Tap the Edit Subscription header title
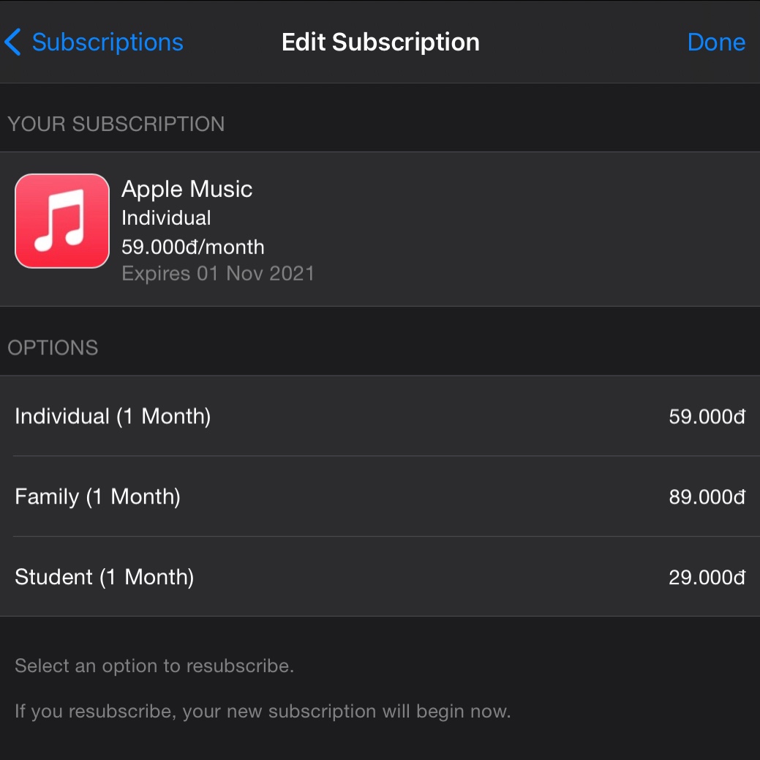This screenshot has width=760, height=760. pos(380,42)
